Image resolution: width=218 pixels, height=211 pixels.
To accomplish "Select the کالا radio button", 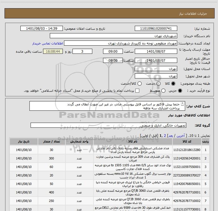I will click(173, 84).
